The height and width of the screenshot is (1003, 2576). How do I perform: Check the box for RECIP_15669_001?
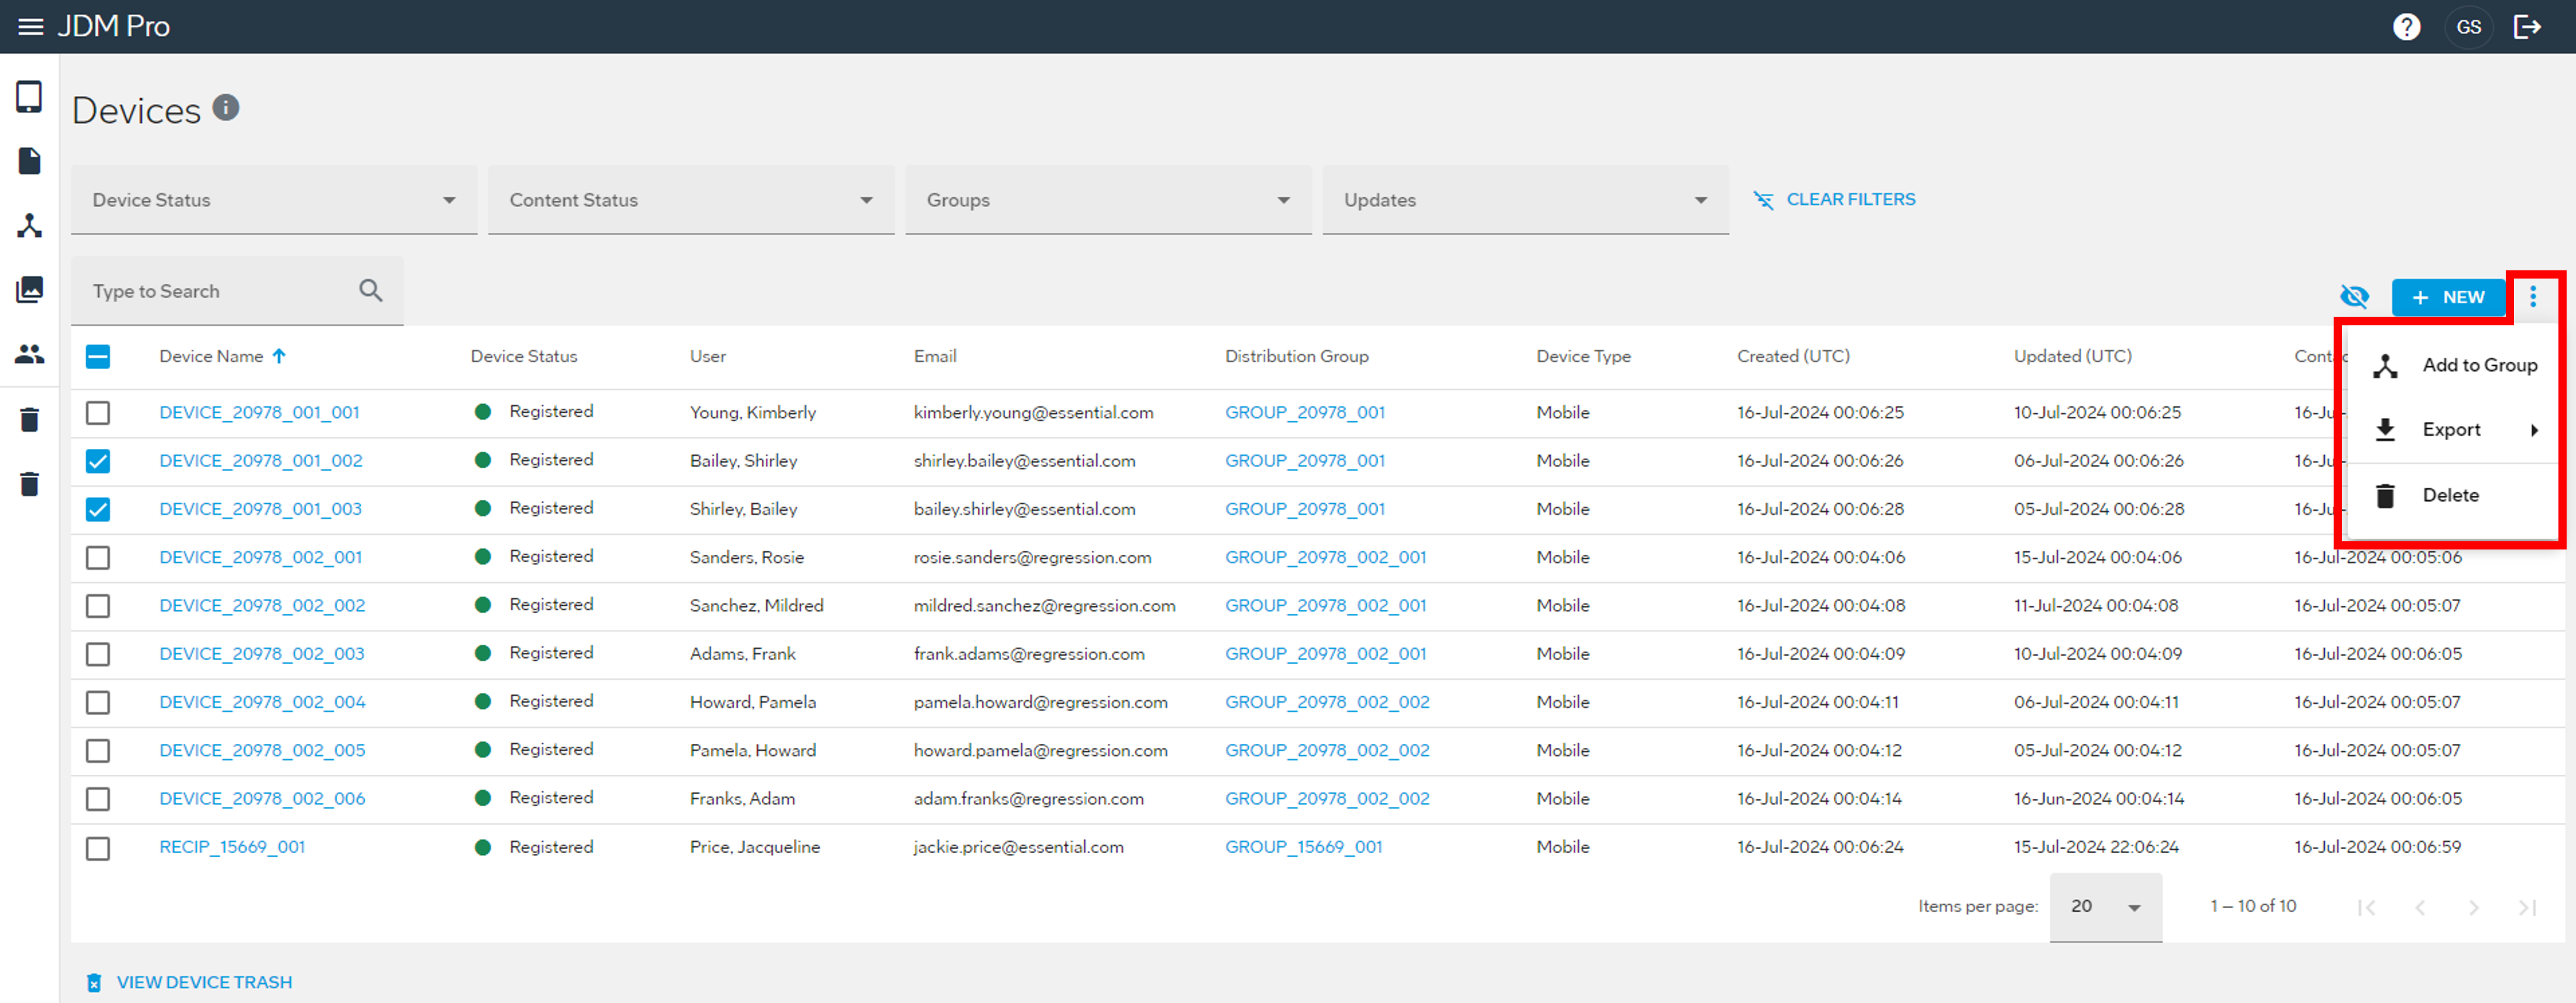pyautogui.click(x=98, y=848)
